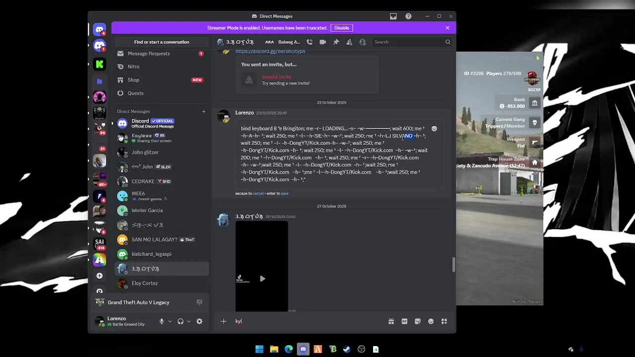Open MEE6 conversation
This screenshot has height=357, width=635.
(162, 196)
